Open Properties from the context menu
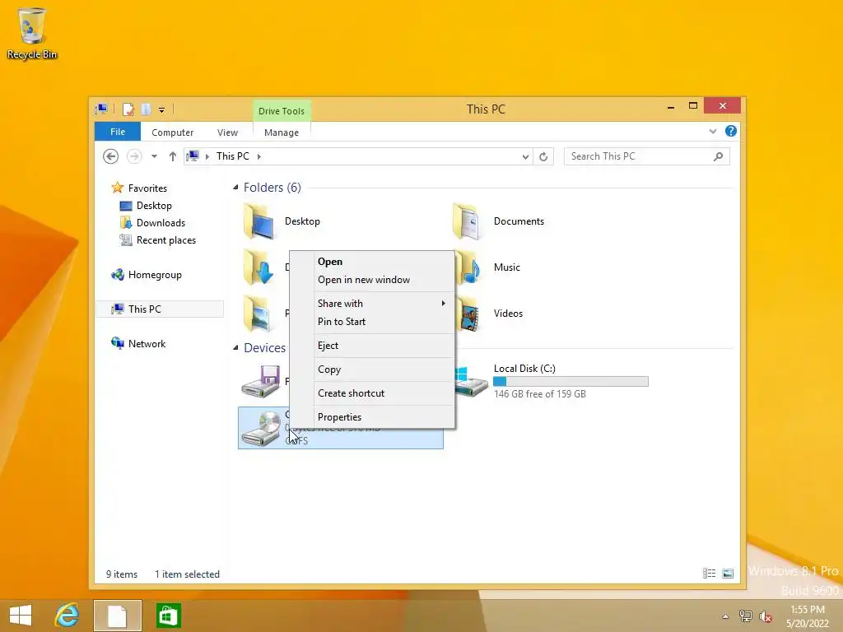The image size is (843, 632). coord(372,417)
